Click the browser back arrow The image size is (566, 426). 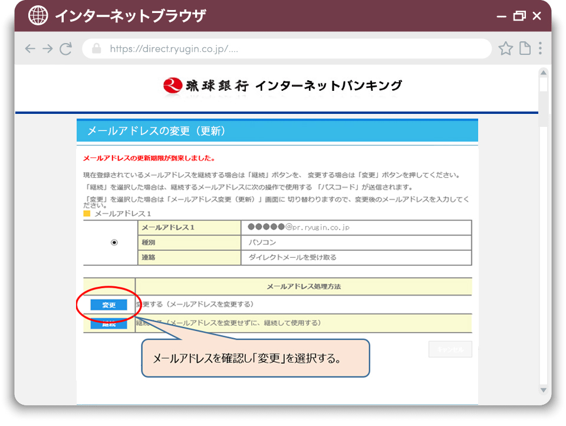30,49
